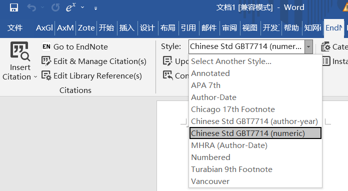Image resolution: width=348 pixels, height=191 pixels.
Task: Switch to the 开发 tab
Action: 271,28
